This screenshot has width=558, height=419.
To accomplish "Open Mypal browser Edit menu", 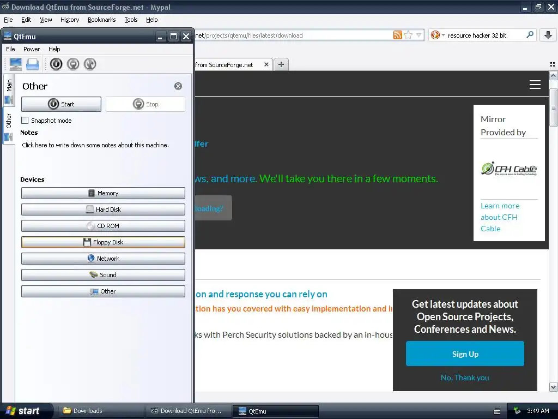I will [26, 20].
